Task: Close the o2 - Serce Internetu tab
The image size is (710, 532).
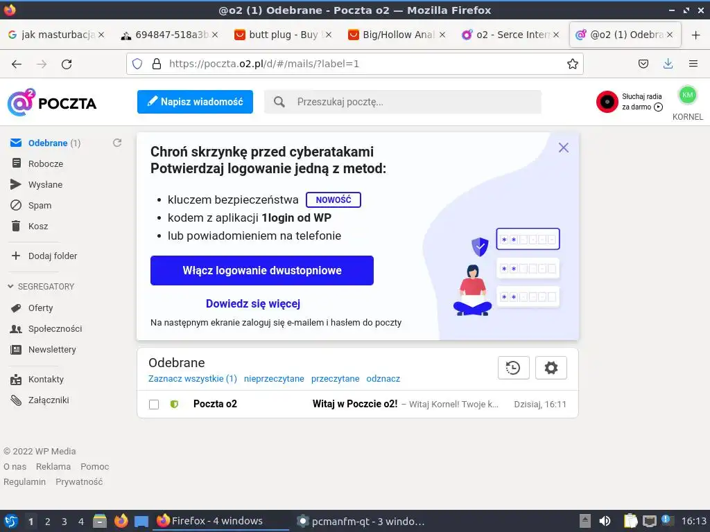Action: (556, 35)
